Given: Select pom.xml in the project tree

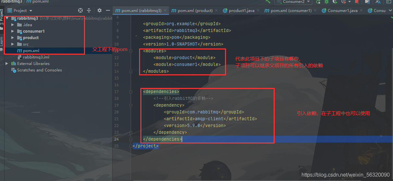Looking at the screenshot, I should [59, 50].
